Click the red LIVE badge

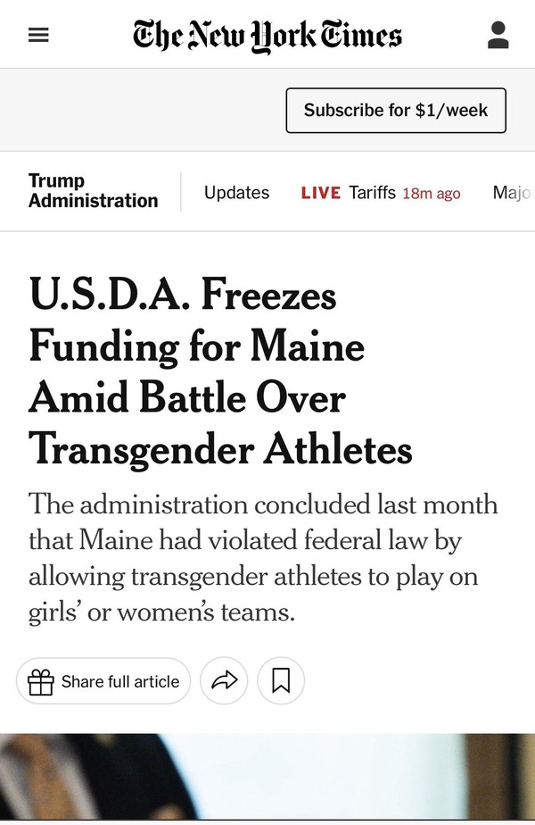321,193
